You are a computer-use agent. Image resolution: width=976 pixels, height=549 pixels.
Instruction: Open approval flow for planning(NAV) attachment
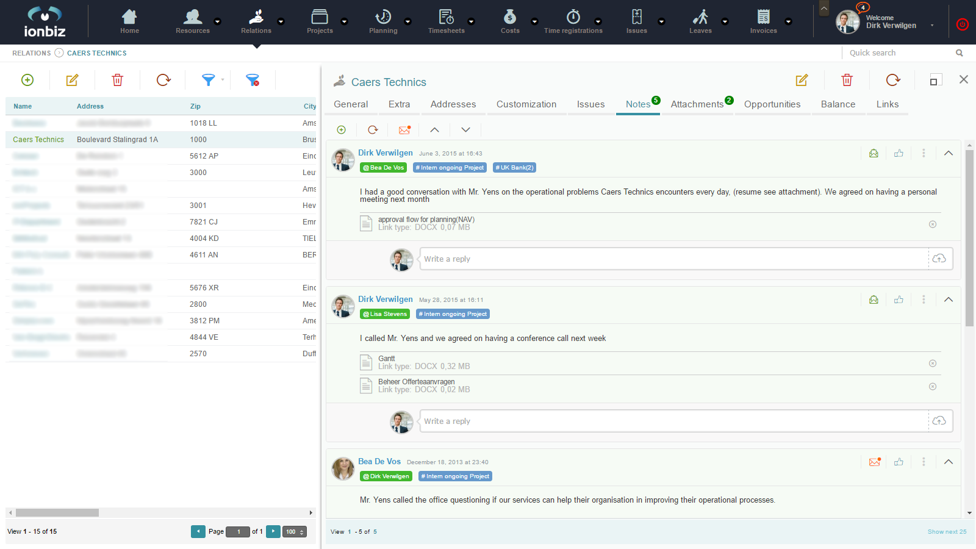click(426, 220)
